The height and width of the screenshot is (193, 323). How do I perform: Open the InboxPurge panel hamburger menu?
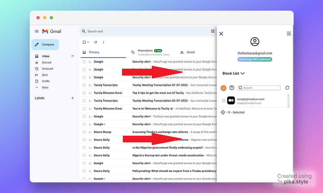[x=289, y=33]
